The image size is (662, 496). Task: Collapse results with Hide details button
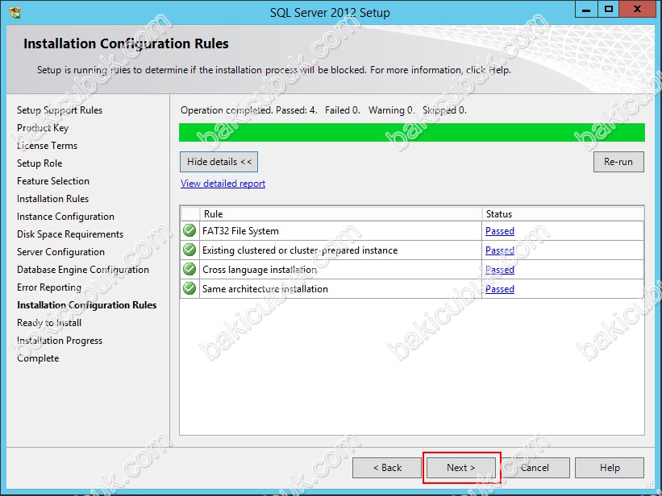pyautogui.click(x=219, y=162)
